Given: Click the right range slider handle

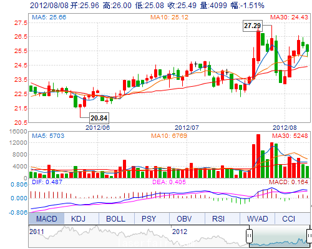Looking at the screenshot, I should [310, 236].
